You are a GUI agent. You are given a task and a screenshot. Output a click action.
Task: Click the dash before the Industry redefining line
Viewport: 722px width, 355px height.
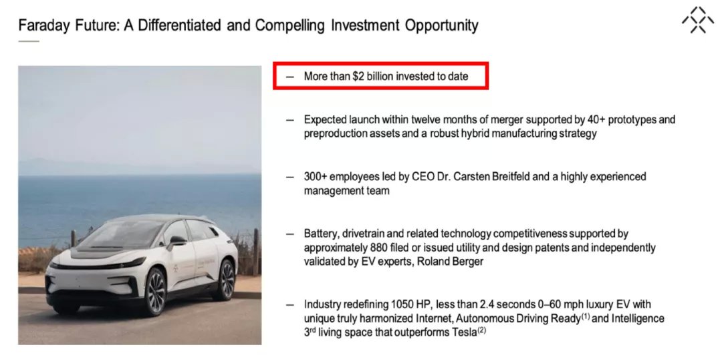click(x=289, y=305)
